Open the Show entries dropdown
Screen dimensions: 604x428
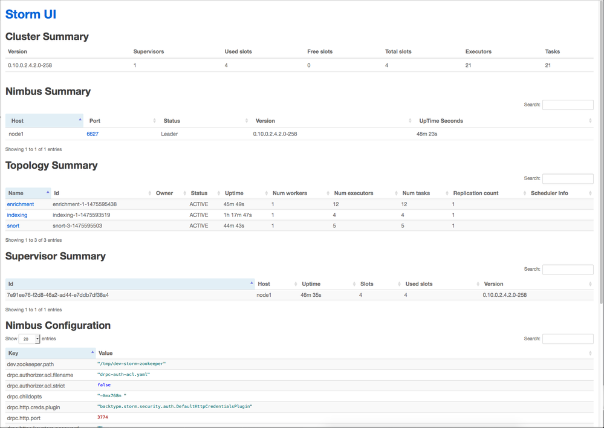pyautogui.click(x=28, y=339)
